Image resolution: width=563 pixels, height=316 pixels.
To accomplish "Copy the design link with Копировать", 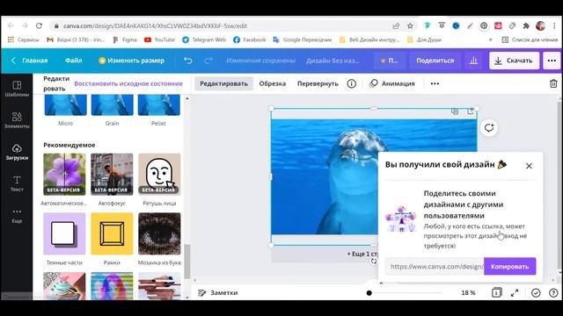I will point(509,267).
